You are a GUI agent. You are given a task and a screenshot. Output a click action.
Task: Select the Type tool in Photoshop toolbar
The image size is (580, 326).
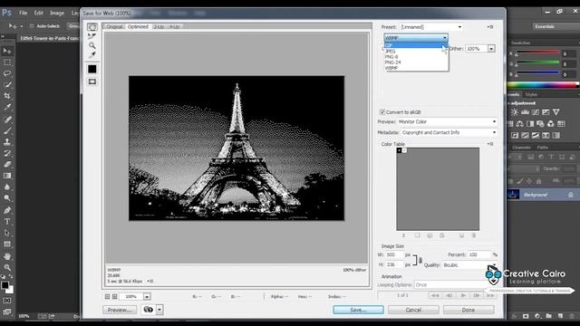(7, 222)
